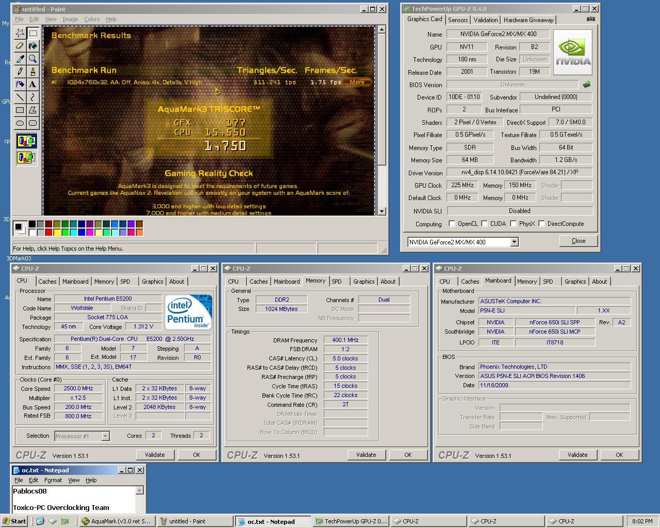
Task: Switch to opaque selection mode in Paint
Action: click(x=26, y=141)
